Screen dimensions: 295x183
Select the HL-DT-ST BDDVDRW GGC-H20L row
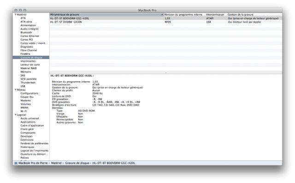(x=166, y=18)
